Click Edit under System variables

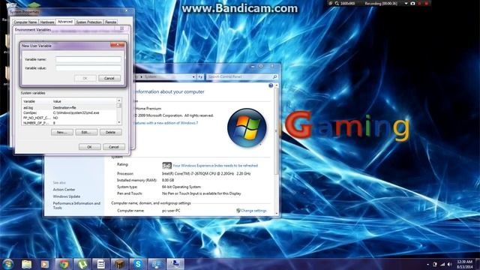tap(86, 132)
